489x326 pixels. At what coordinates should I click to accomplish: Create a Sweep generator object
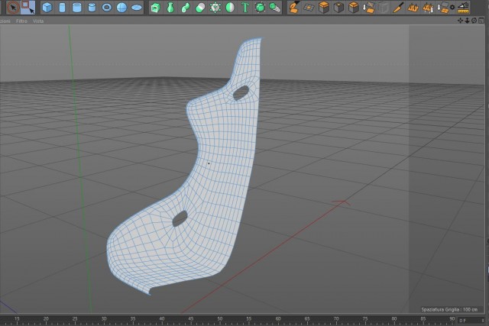click(185, 8)
